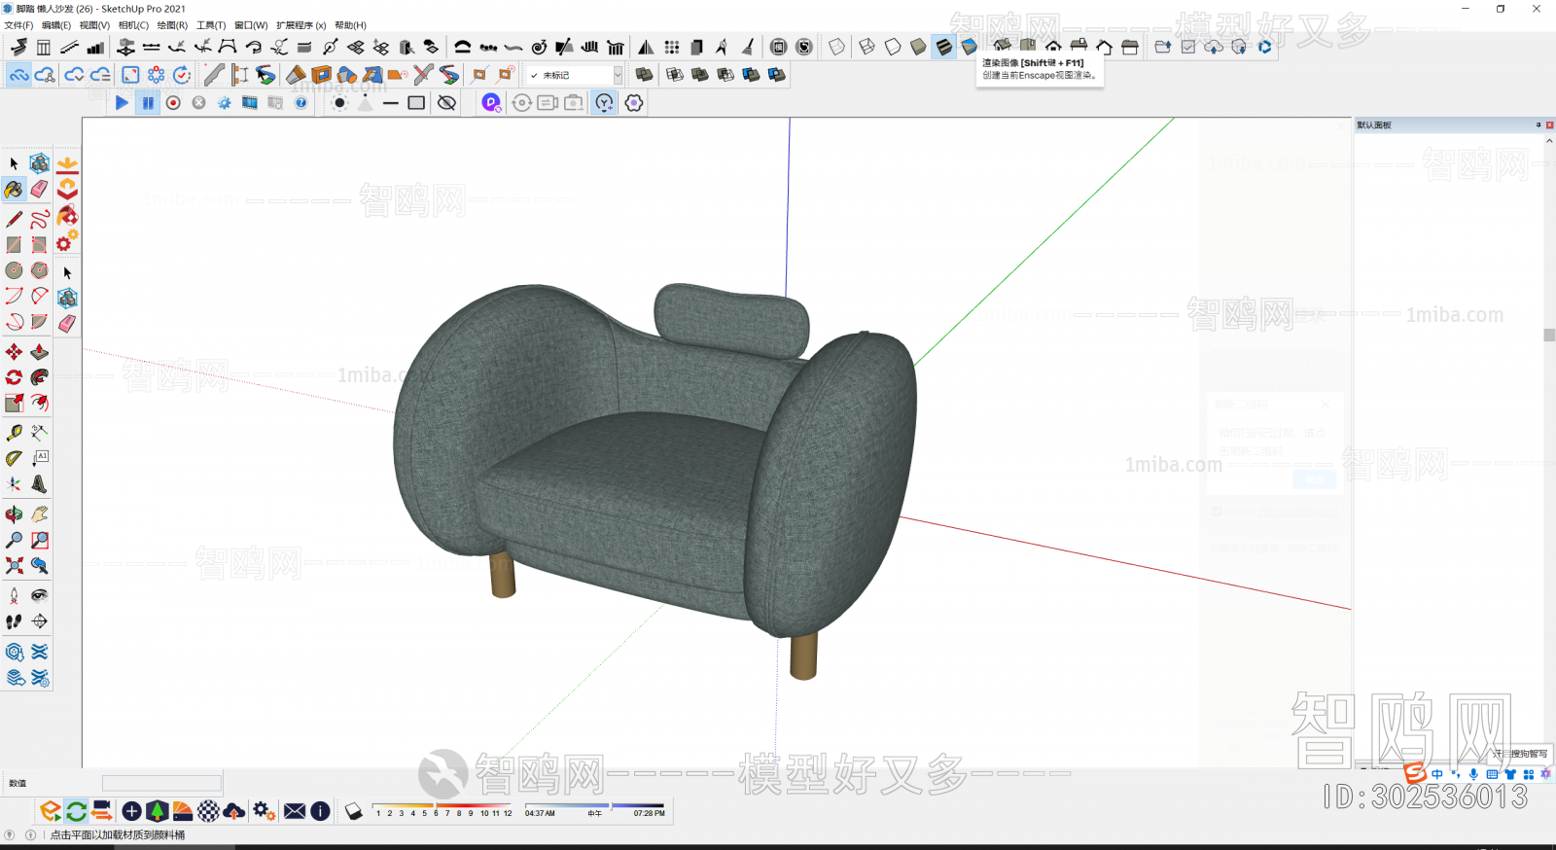This screenshot has width=1556, height=850.
Task: Open Enscape material editor checkered sphere
Action: [x=208, y=811]
